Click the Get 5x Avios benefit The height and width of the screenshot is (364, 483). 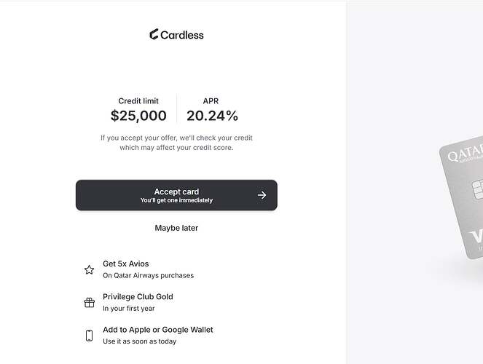tap(139, 269)
